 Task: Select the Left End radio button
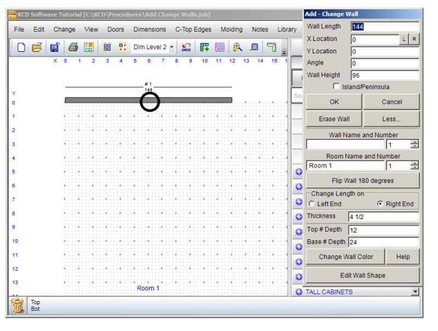click(x=312, y=204)
